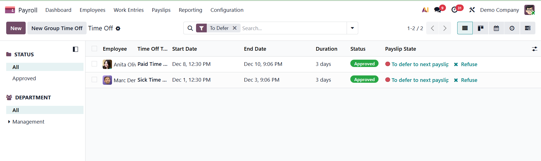This screenshot has width=541, height=161.
Task: Tick the checkbox for Anita Oliver's row
Action: [94, 64]
